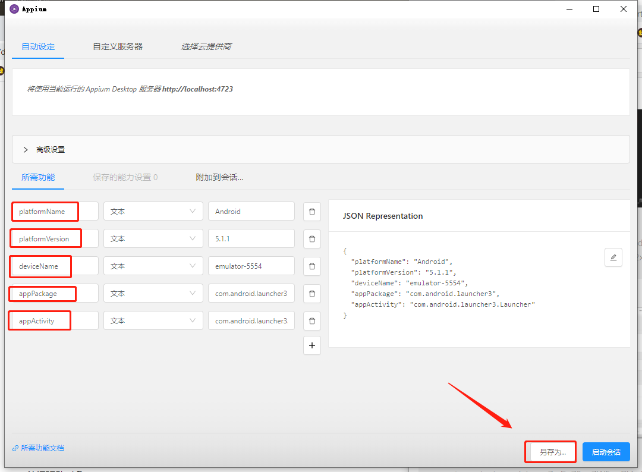Expand the 高级设置 section

[x=321, y=149]
